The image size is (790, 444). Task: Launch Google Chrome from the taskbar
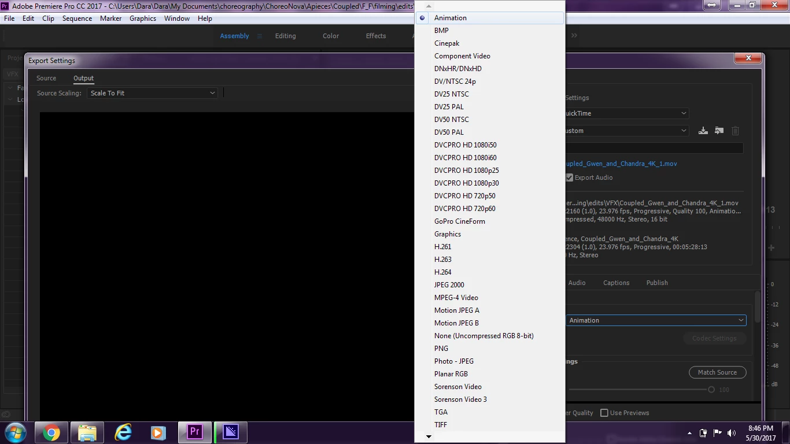tap(51, 432)
